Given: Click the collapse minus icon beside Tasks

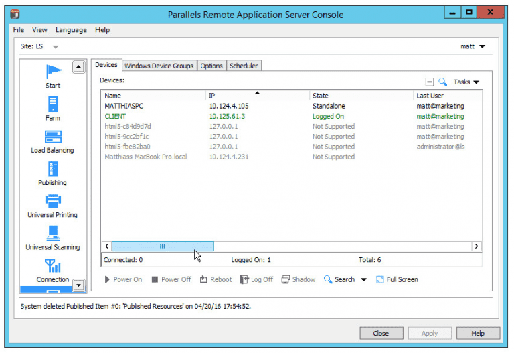Looking at the screenshot, I should point(430,82).
